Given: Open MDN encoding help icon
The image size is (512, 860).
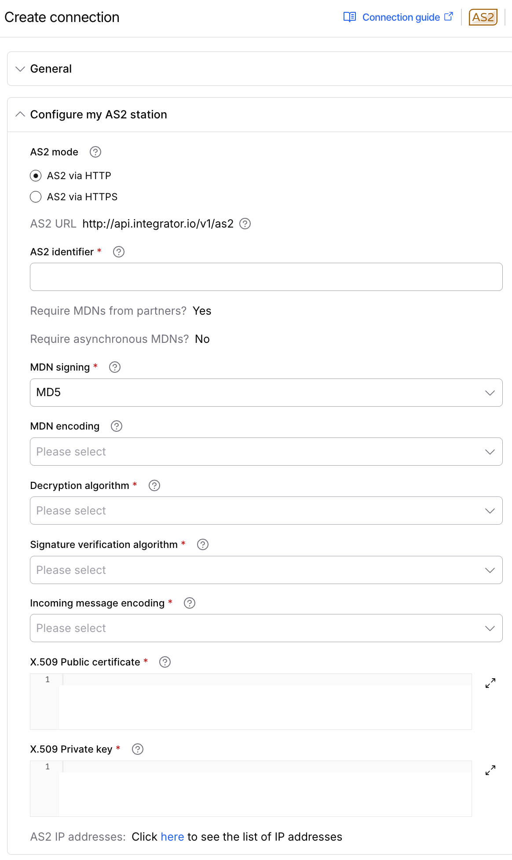Looking at the screenshot, I should point(117,426).
